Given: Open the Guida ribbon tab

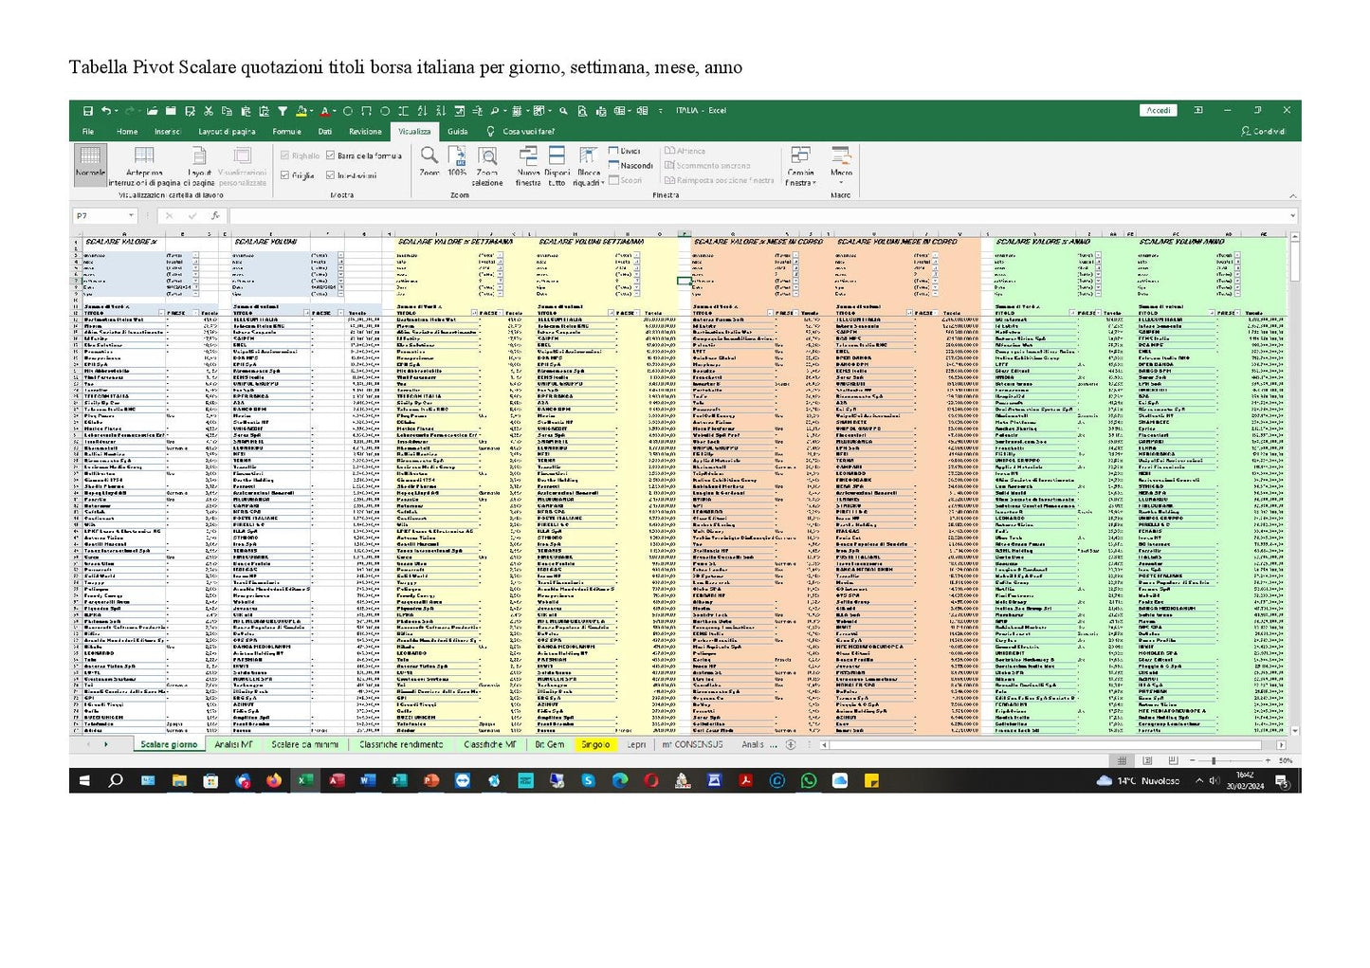Looking at the screenshot, I should pos(458,132).
